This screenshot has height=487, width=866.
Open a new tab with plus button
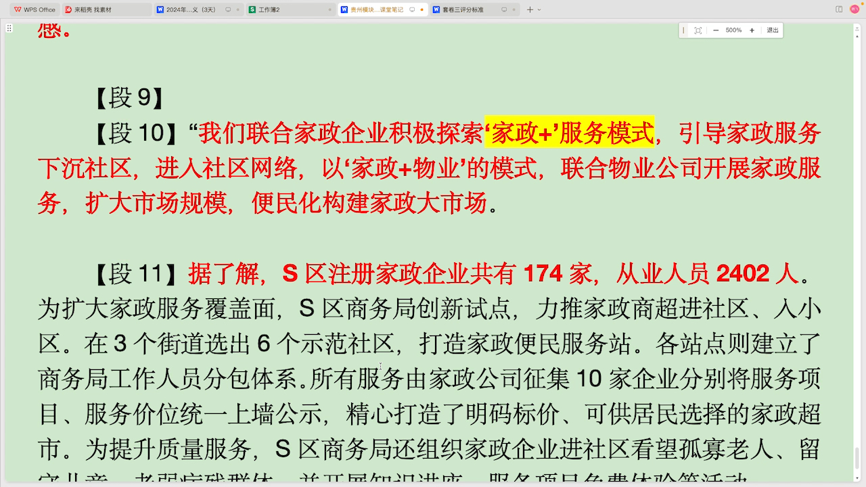click(x=530, y=10)
